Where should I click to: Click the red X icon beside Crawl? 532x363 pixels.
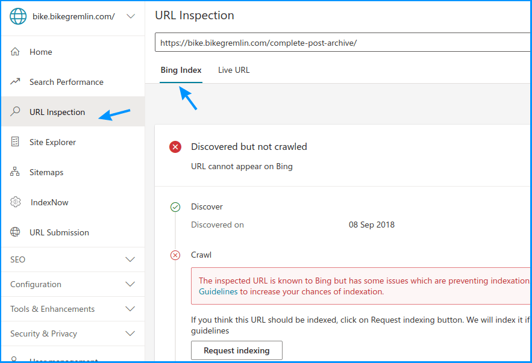[x=175, y=255]
